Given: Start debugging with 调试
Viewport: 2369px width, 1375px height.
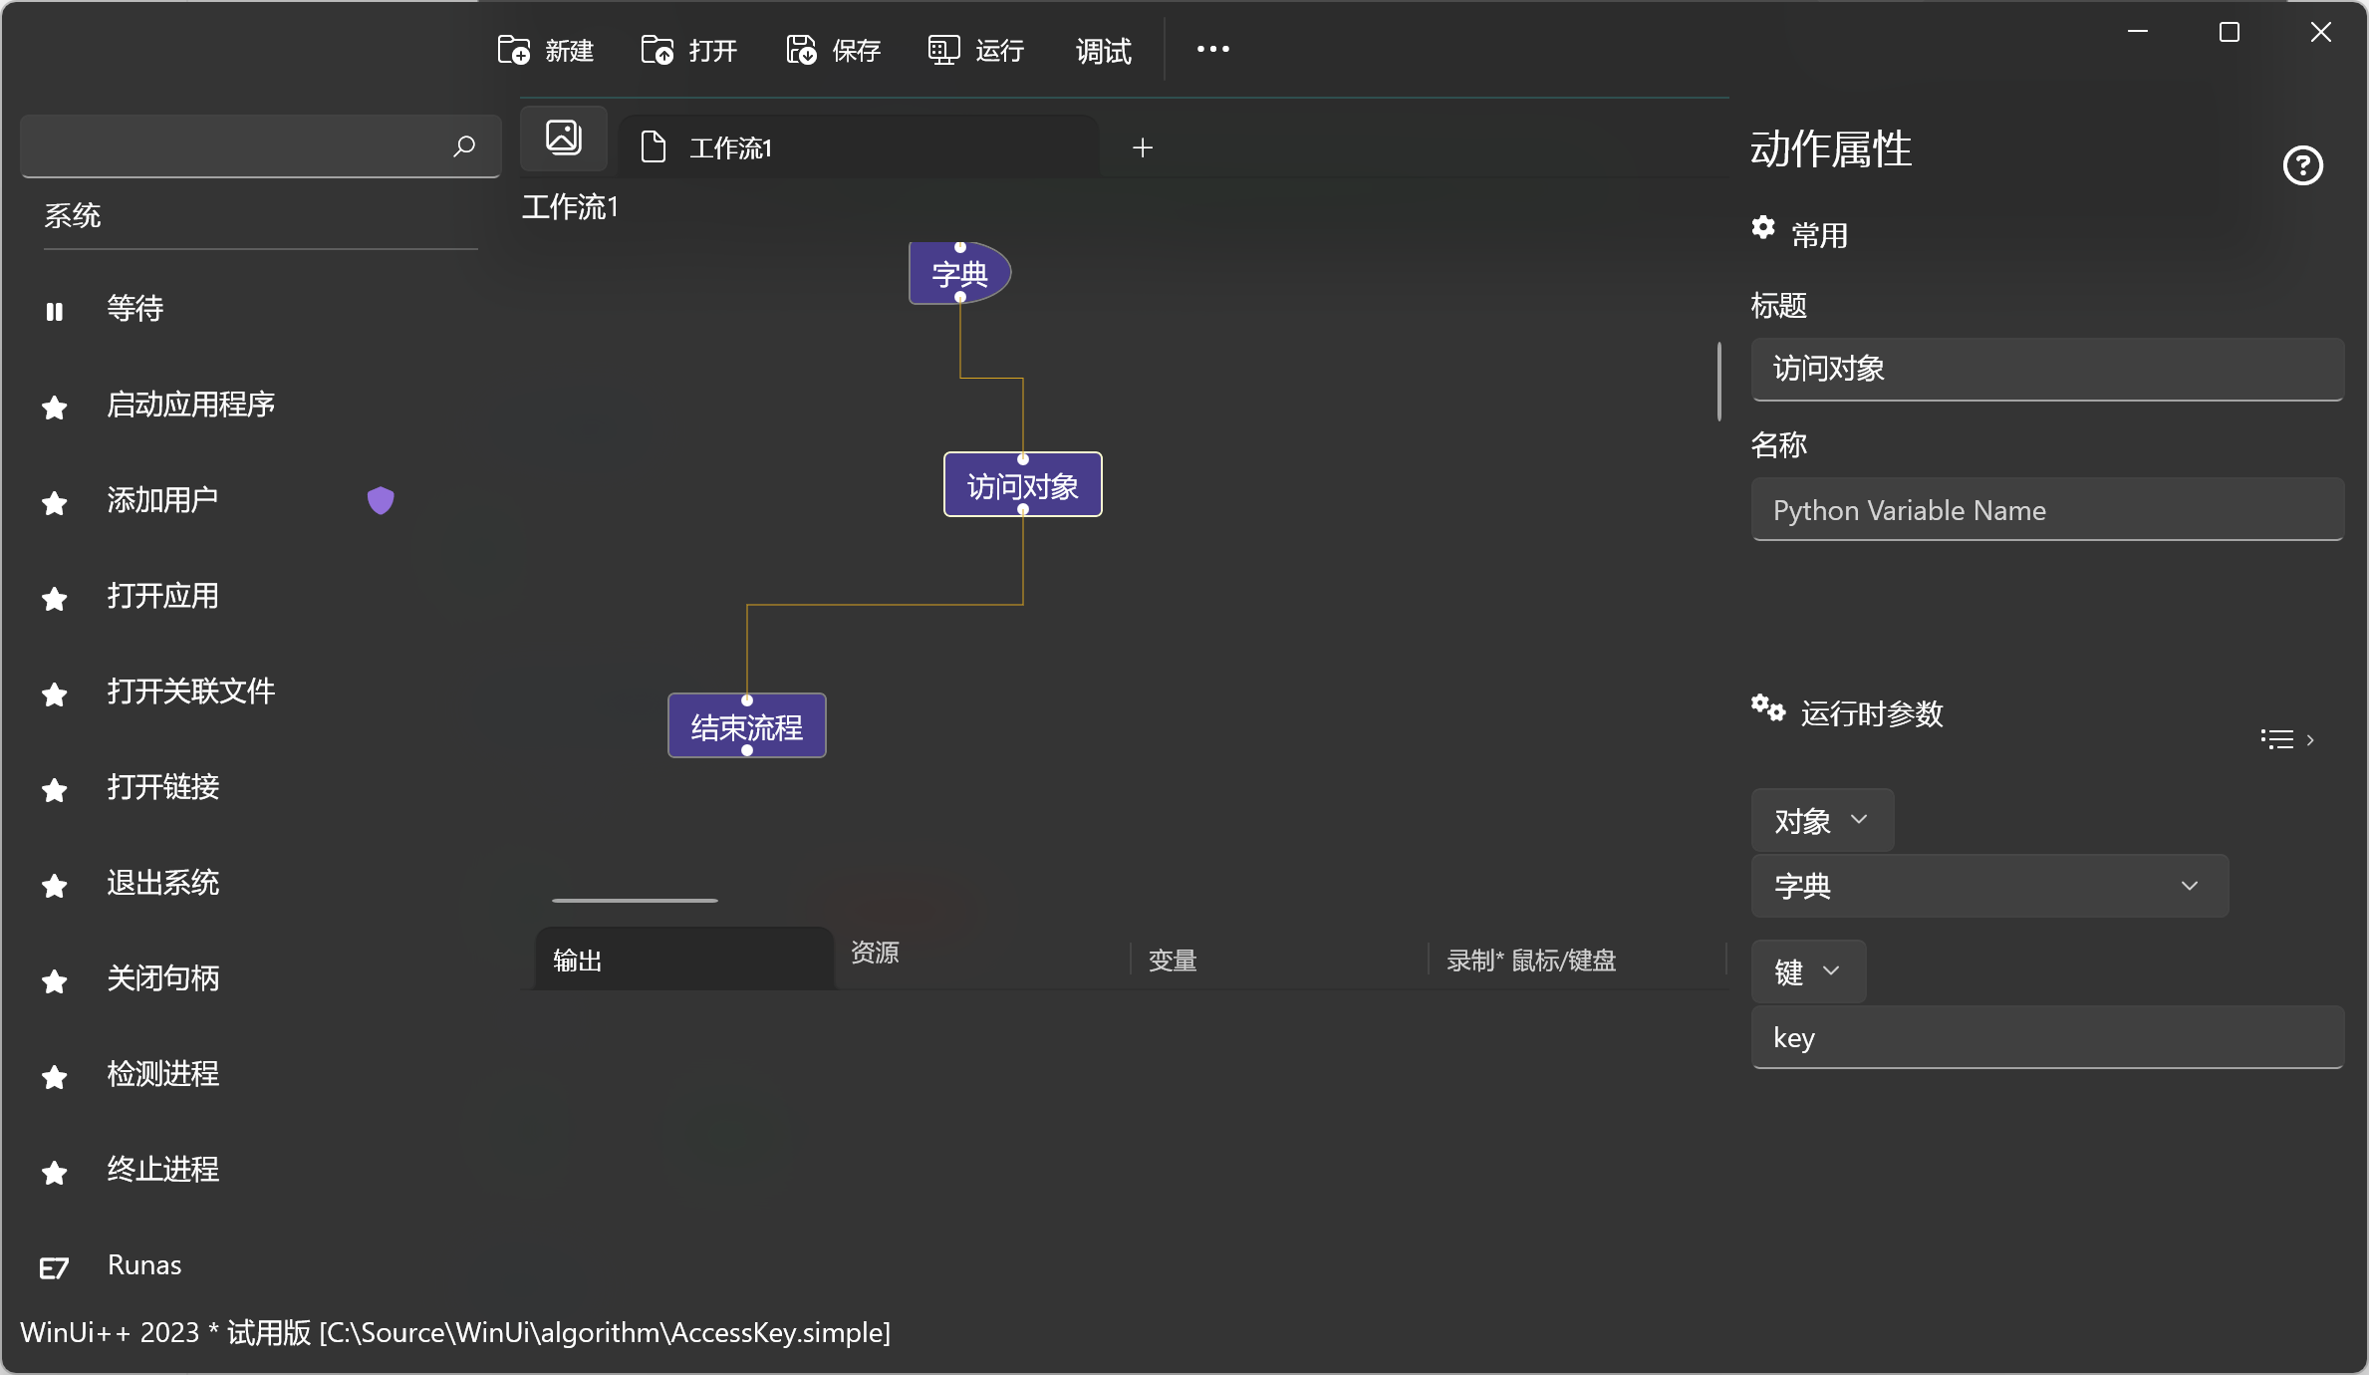Looking at the screenshot, I should [1102, 51].
